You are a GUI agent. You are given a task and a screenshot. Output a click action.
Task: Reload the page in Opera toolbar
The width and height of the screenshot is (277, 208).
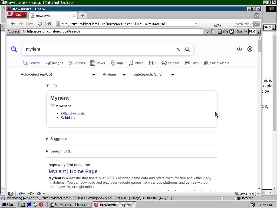(40, 24)
